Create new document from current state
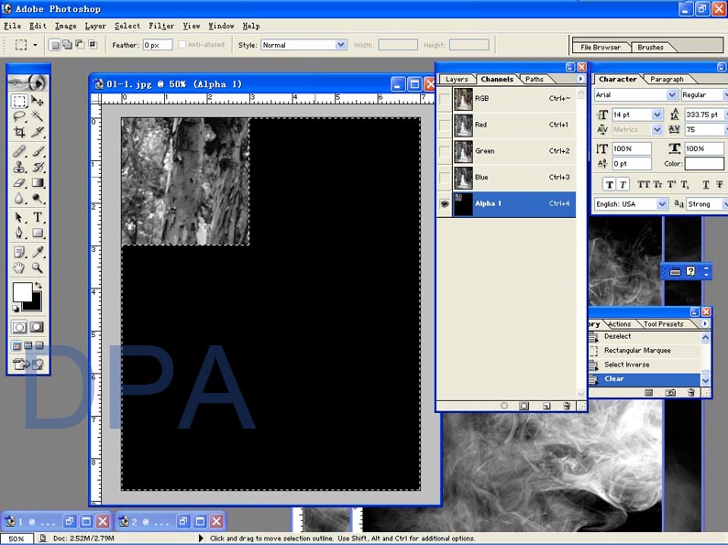 click(649, 392)
